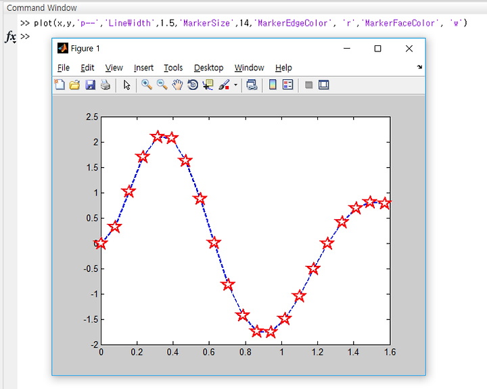
Task: Enable the Rotate 3D tool
Action: [193, 85]
